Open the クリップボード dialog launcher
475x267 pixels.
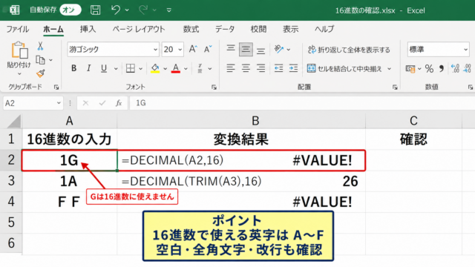pos(56,88)
